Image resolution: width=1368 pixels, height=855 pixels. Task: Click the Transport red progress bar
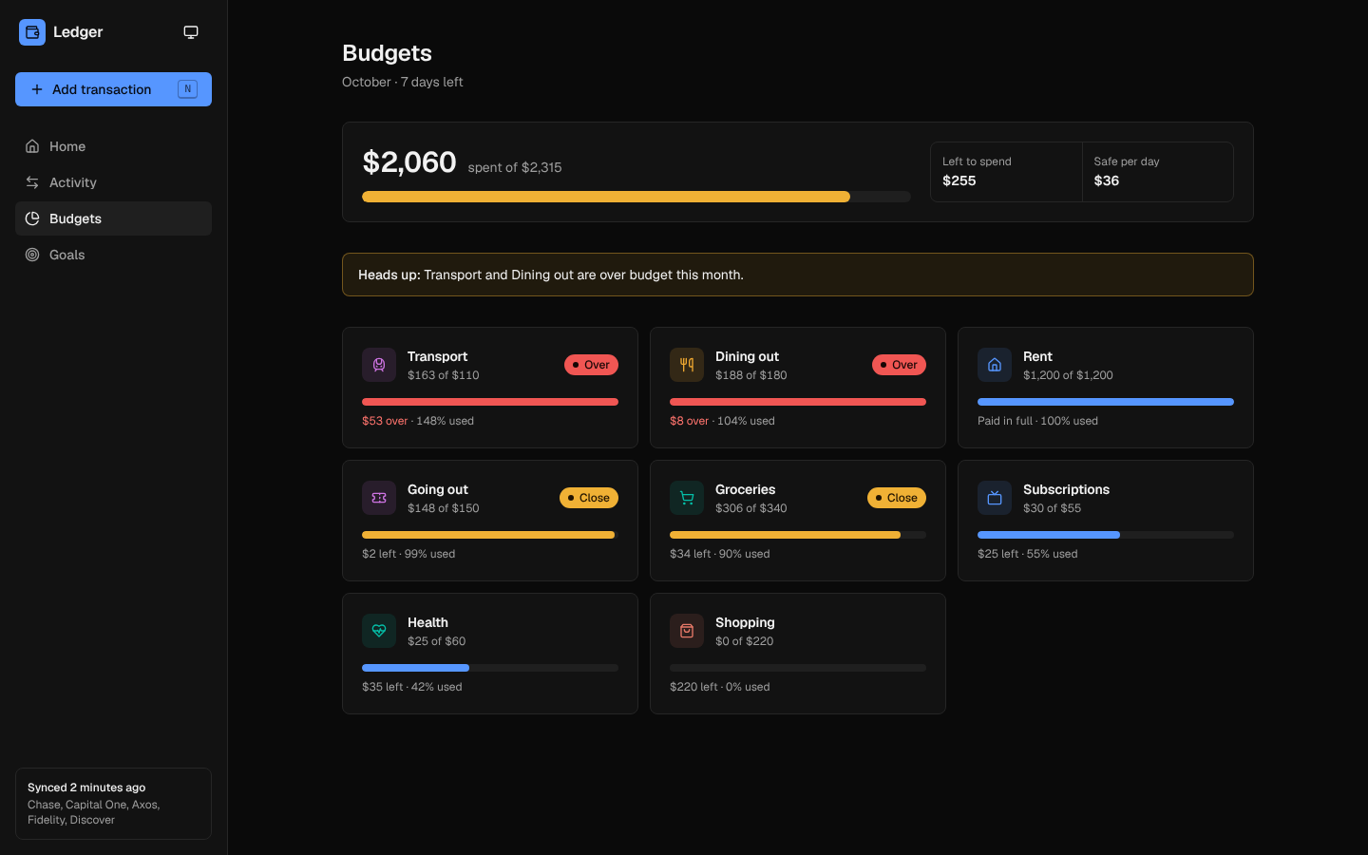click(x=490, y=402)
